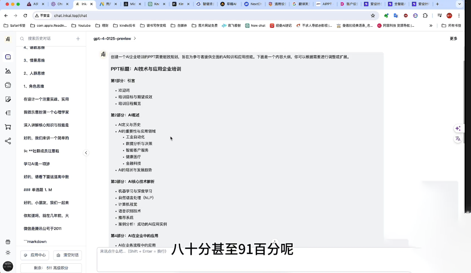Expand the bookmarks overflow chevron on bookmarks bar

(431, 25)
